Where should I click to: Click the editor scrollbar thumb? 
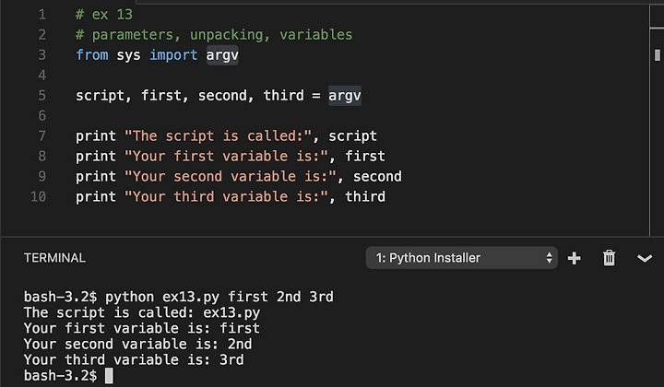[x=658, y=55]
